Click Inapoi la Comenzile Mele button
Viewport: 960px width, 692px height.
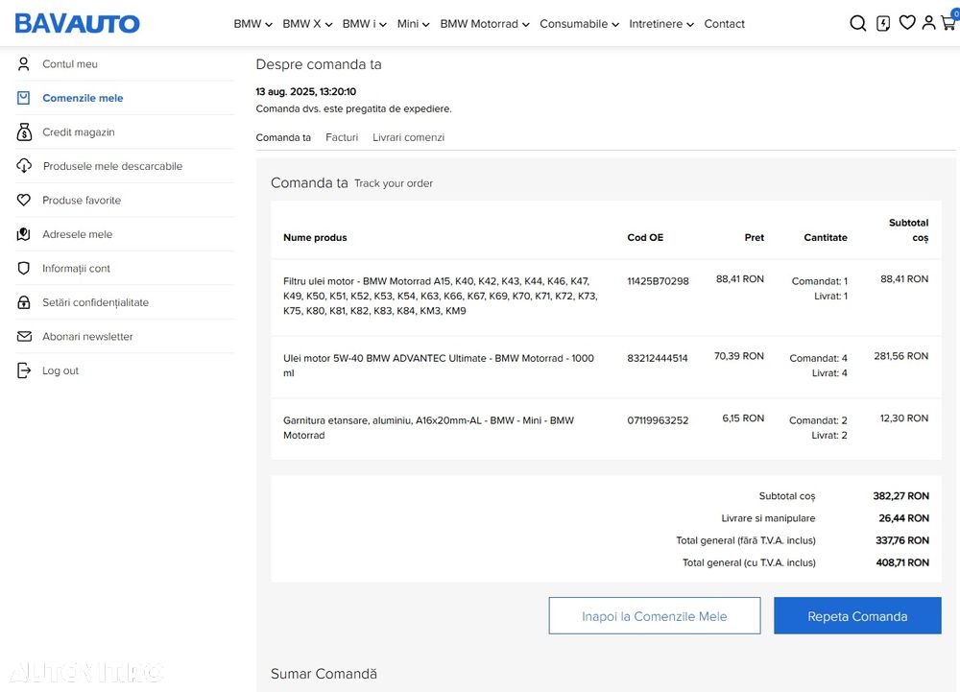click(655, 616)
